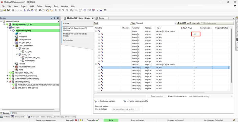Viewport: 238px width, 122px height.
Task: Open the Breakpoints bottom tab
Action: pyautogui.click(x=18, y=117)
